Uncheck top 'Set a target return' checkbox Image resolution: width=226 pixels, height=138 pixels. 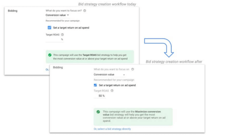point(50,28)
